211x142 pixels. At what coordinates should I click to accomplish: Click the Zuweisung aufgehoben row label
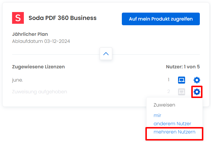[39, 92]
